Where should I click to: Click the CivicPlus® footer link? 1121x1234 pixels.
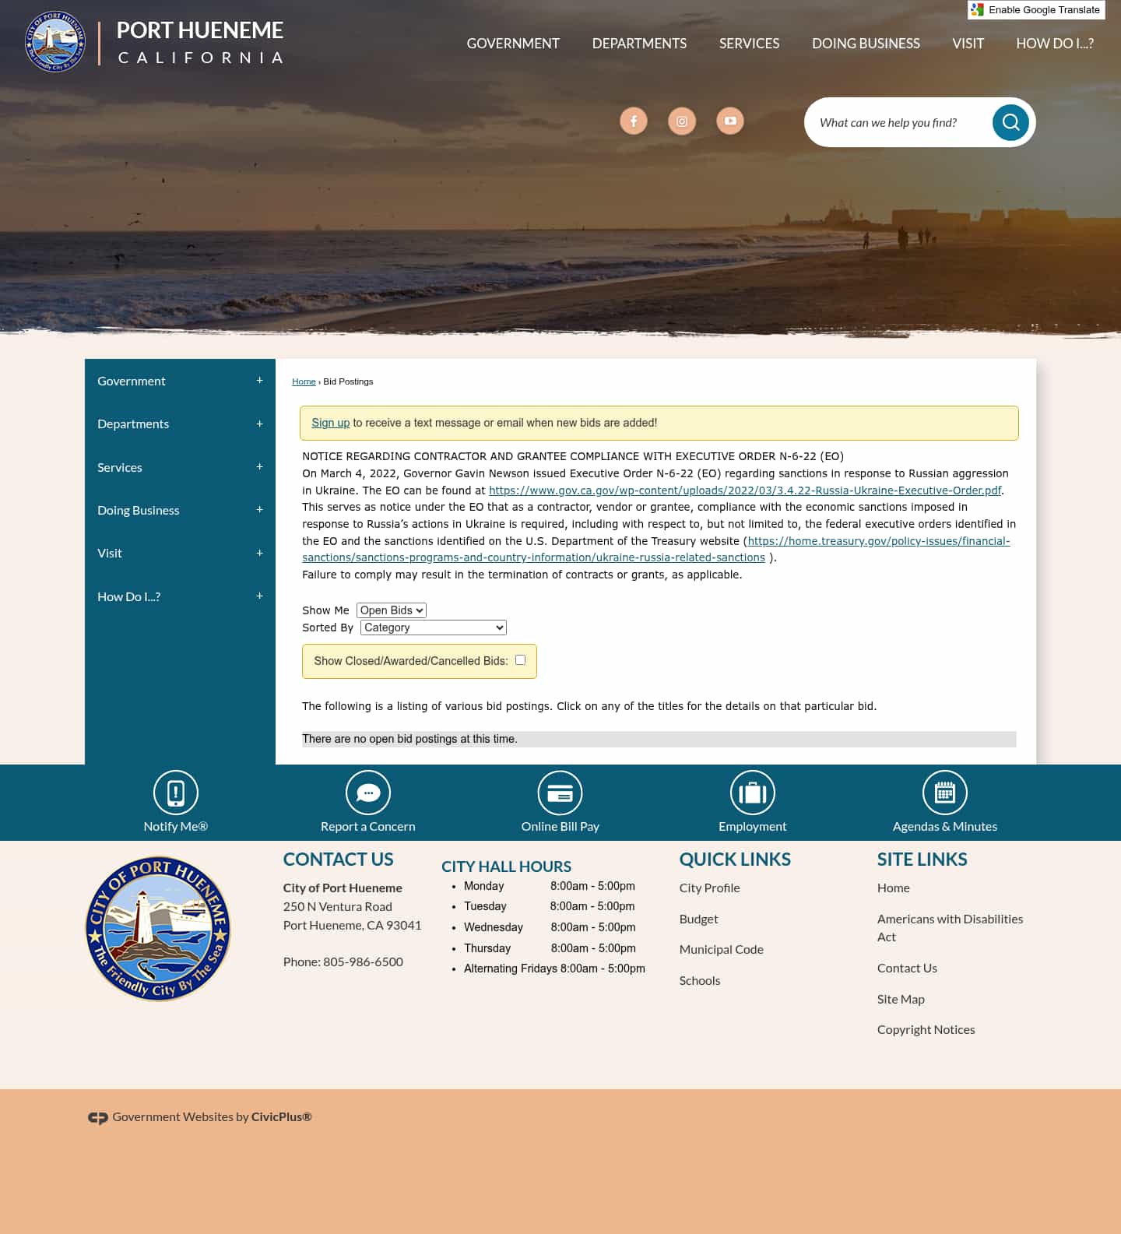(281, 1116)
